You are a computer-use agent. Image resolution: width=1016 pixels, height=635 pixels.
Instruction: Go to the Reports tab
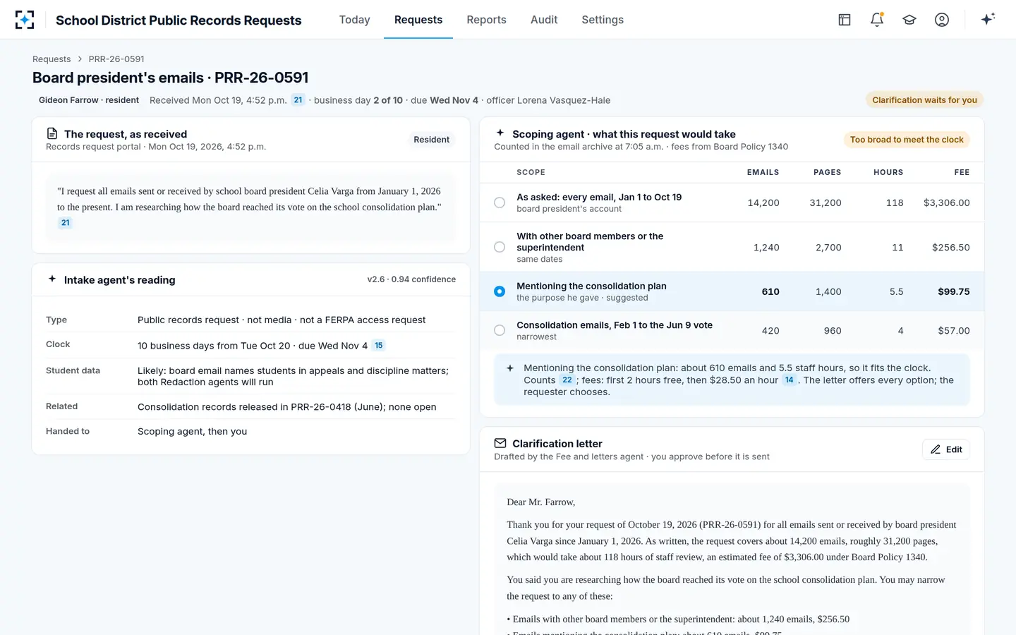tap(487, 20)
